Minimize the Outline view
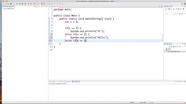186x104 pixels. point(183,44)
